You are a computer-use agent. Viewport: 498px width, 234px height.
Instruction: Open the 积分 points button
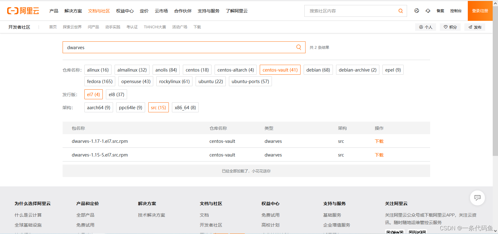pos(450,27)
